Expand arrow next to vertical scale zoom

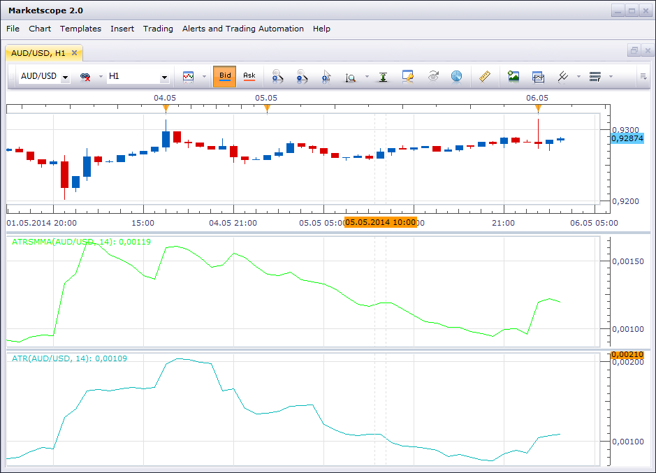click(x=367, y=77)
